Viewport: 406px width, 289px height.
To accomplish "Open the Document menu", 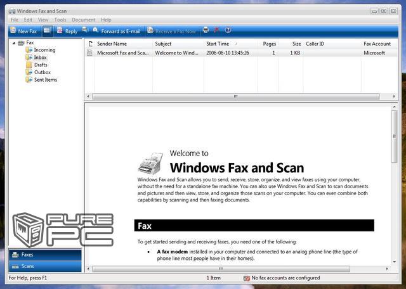I will [x=83, y=20].
